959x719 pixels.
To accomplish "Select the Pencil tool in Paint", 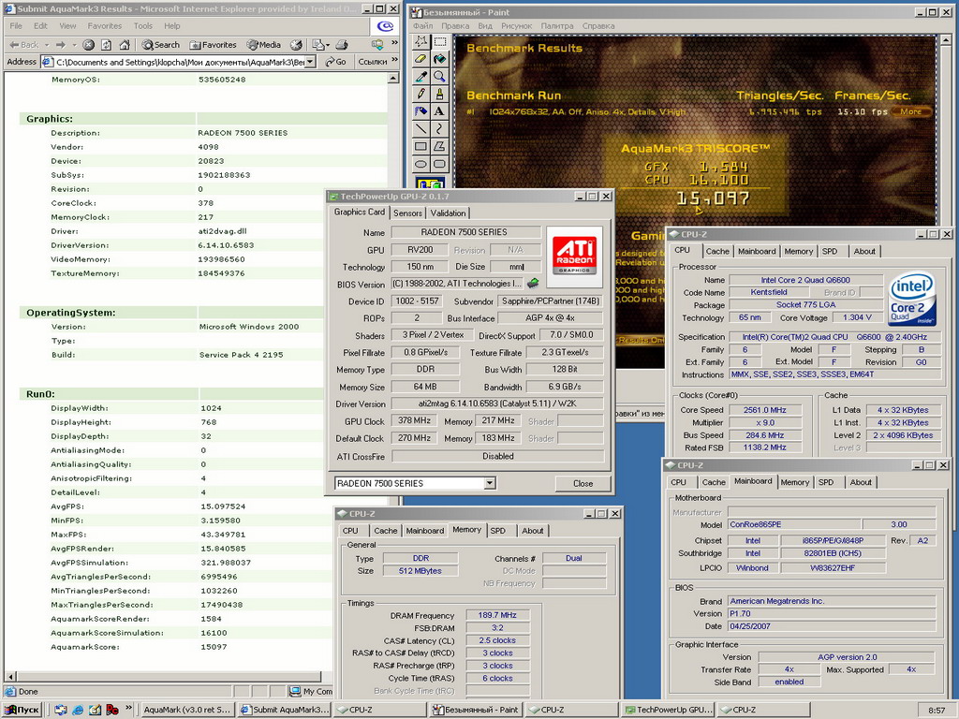I will (420, 94).
